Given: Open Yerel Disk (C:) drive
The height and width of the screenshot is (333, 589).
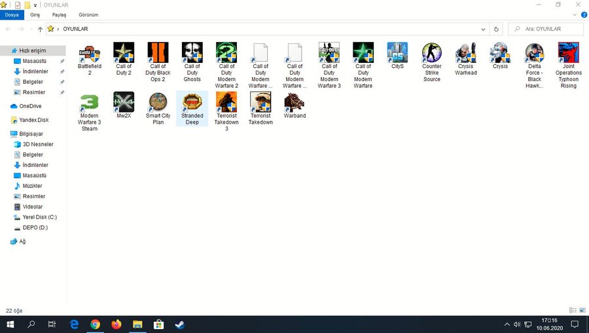Looking at the screenshot, I should (39, 217).
